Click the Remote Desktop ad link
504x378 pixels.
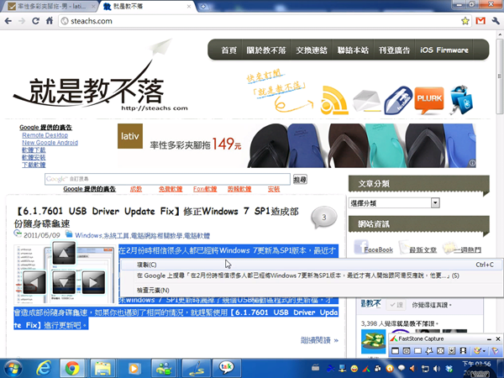(45, 135)
